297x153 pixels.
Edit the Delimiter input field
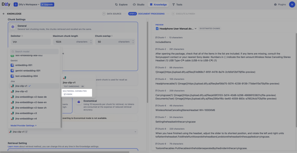31,42
